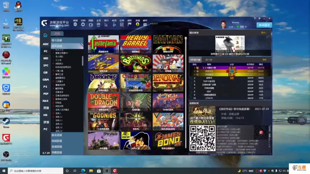Open the Goonies game thumbnail
310x174 pixels.
pos(103,121)
